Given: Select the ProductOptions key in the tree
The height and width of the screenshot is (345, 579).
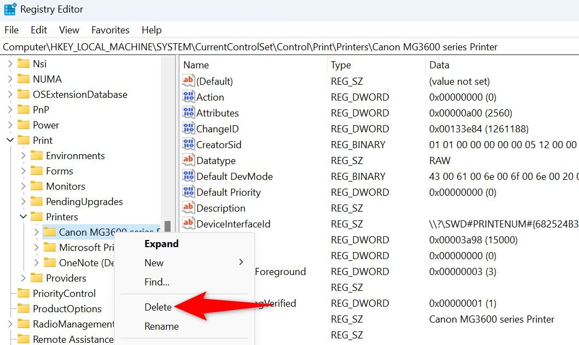Looking at the screenshot, I should pos(67,308).
